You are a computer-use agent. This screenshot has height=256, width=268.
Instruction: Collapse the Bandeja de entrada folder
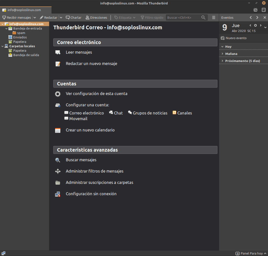[x=6, y=28]
